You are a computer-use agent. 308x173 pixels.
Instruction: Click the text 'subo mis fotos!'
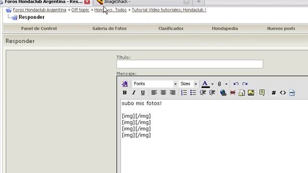pyautogui.click(x=141, y=103)
